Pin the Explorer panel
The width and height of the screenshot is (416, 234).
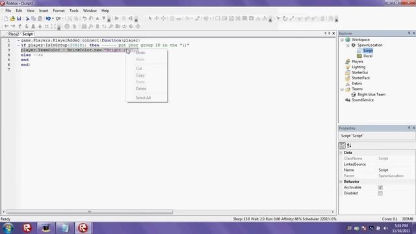[409, 33]
